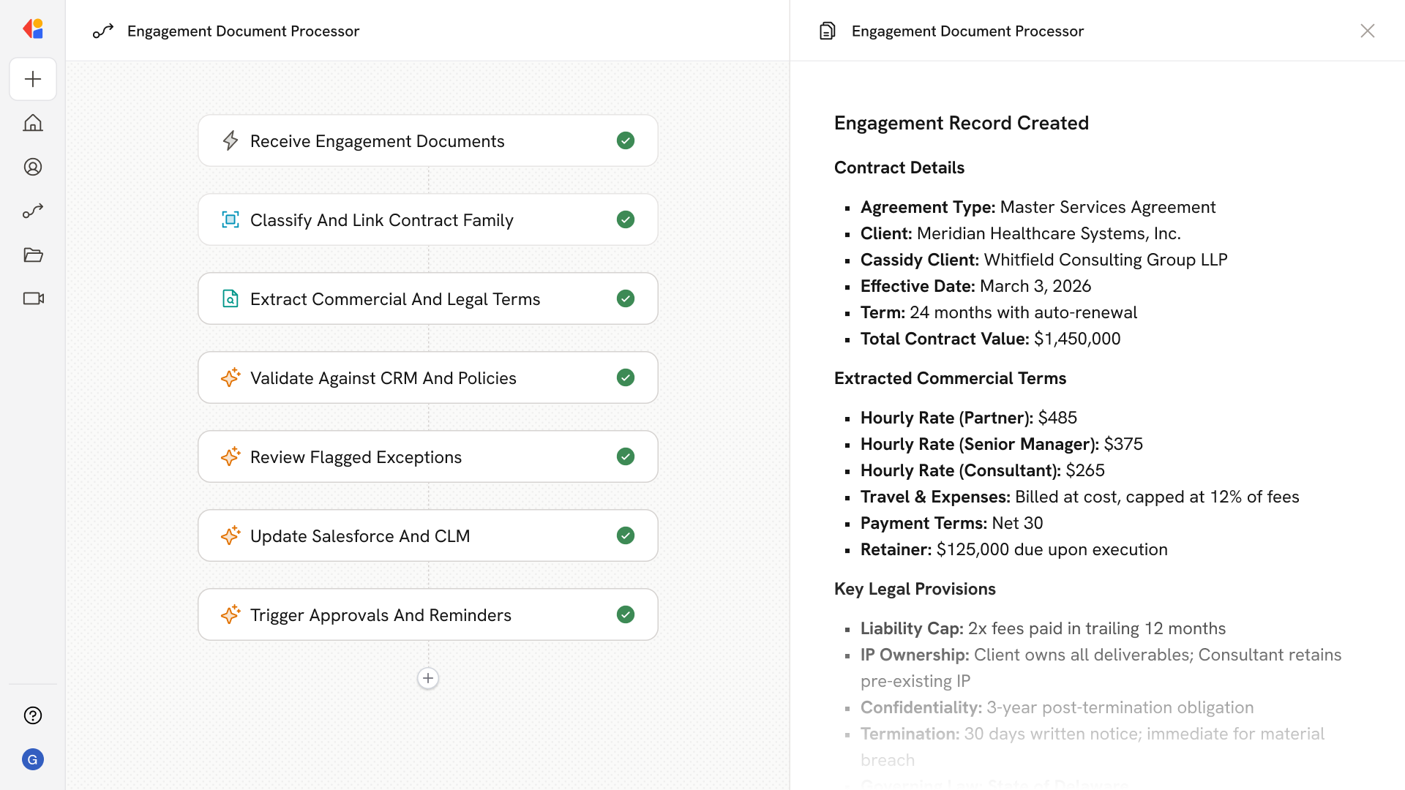Open the workflows icon in sidebar
The height and width of the screenshot is (790, 1405).
click(33, 211)
